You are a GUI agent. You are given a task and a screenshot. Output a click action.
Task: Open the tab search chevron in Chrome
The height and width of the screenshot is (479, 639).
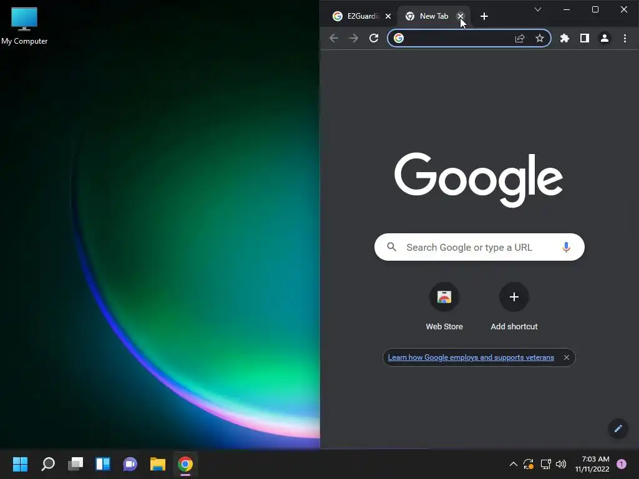[x=538, y=9]
